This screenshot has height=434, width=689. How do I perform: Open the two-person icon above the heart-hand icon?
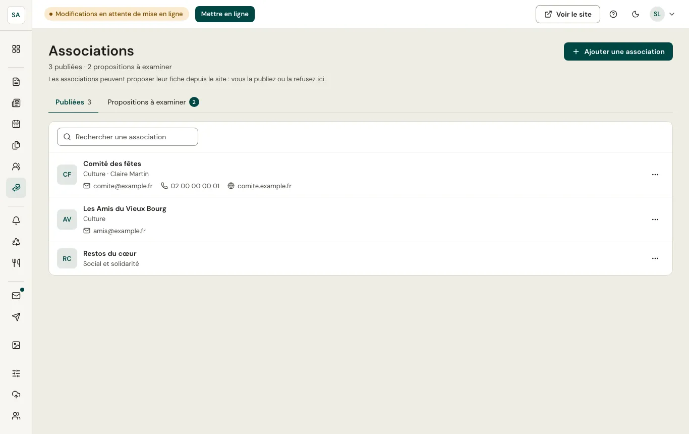[16, 167]
